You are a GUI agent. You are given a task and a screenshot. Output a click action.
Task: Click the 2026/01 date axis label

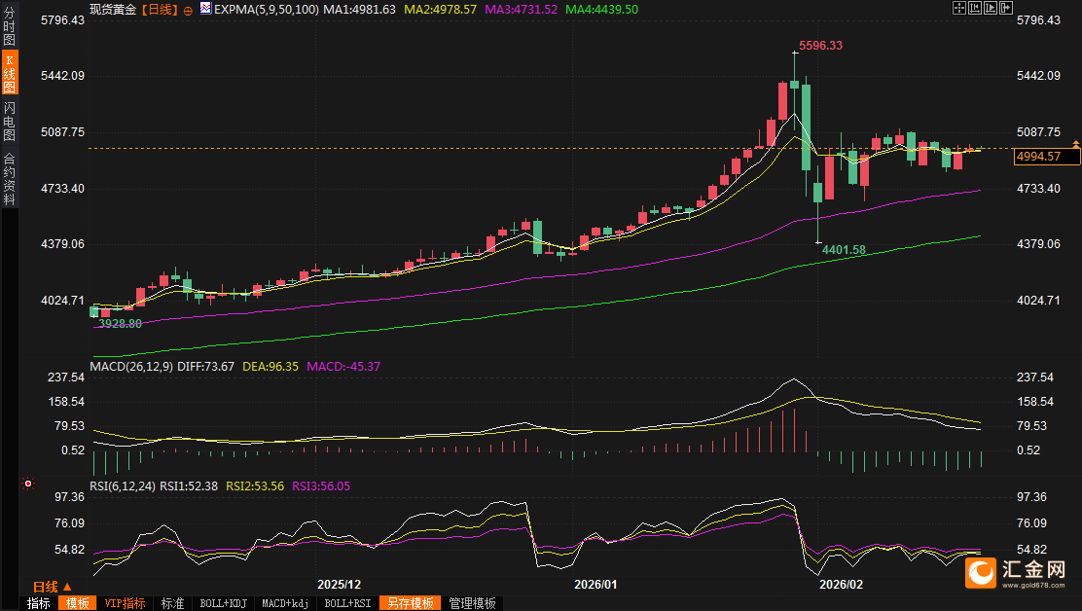595,584
